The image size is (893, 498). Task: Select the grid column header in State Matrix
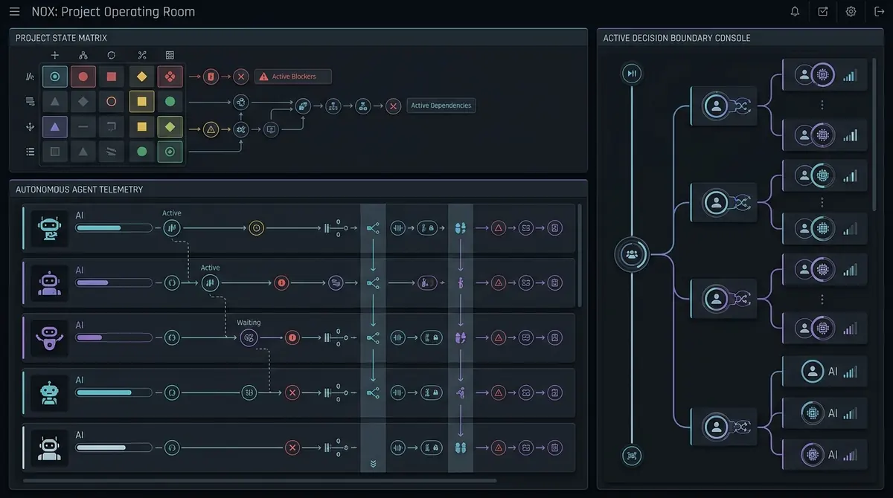pos(170,55)
